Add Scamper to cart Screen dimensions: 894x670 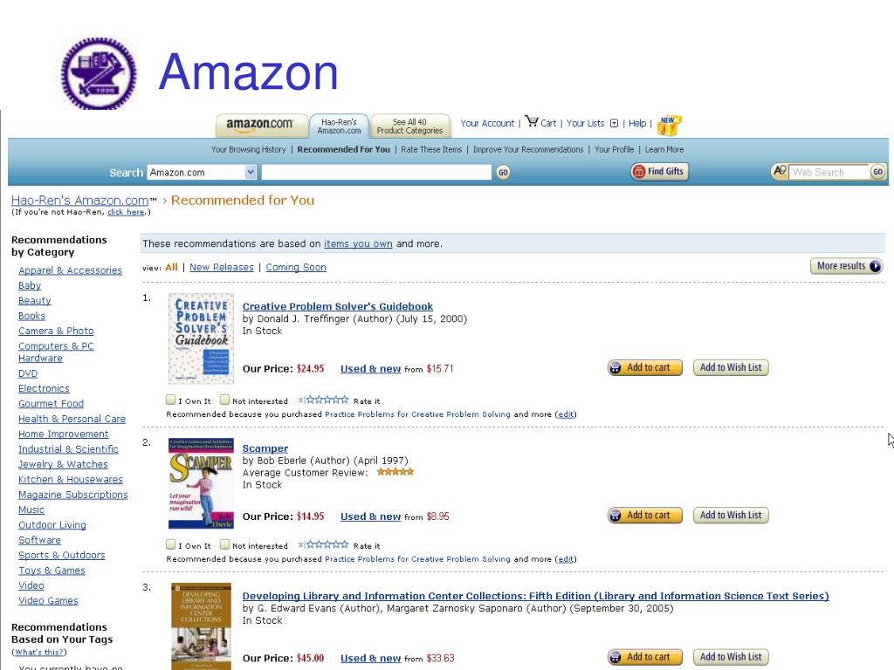coord(645,515)
